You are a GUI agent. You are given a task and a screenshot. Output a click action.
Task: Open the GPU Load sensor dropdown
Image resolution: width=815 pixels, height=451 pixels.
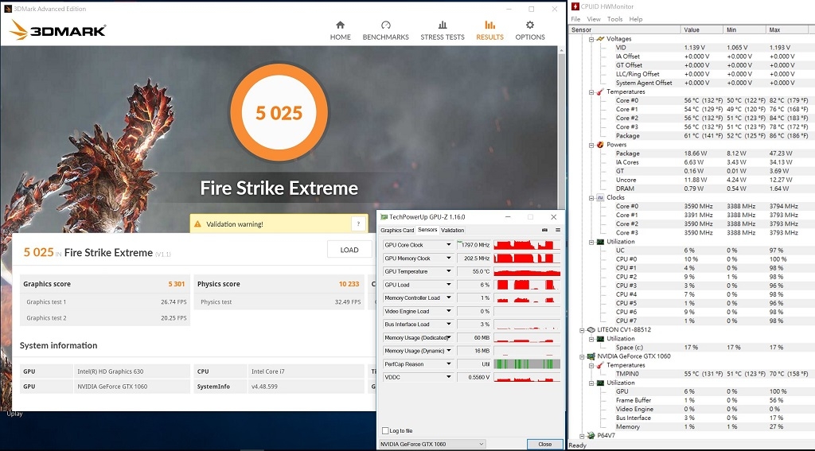[449, 285]
